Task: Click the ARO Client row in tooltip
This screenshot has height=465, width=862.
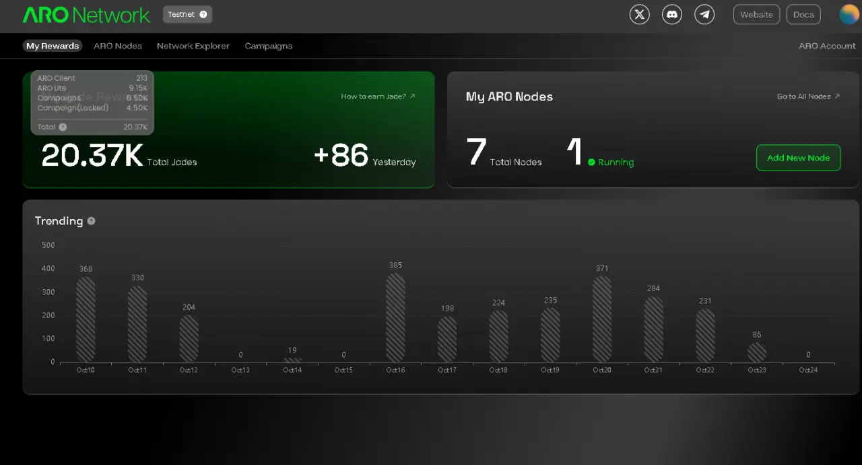Action: point(92,78)
